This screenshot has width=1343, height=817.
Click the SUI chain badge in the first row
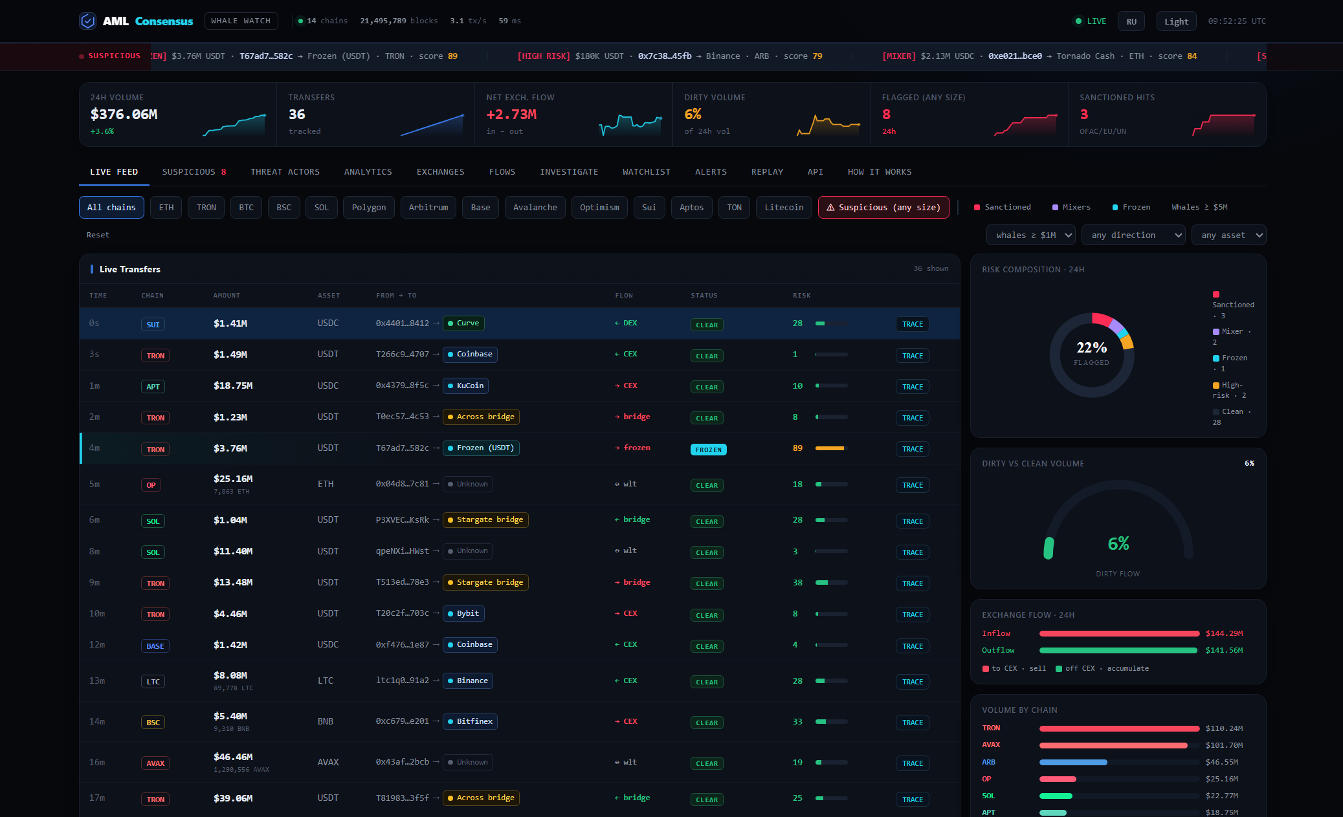click(153, 324)
